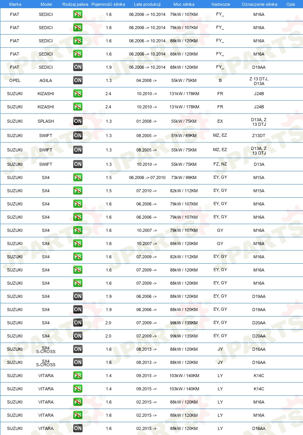Click the Moc silnika column header
Image resolution: width=303 pixels, height=435 pixels.
coord(184,4)
